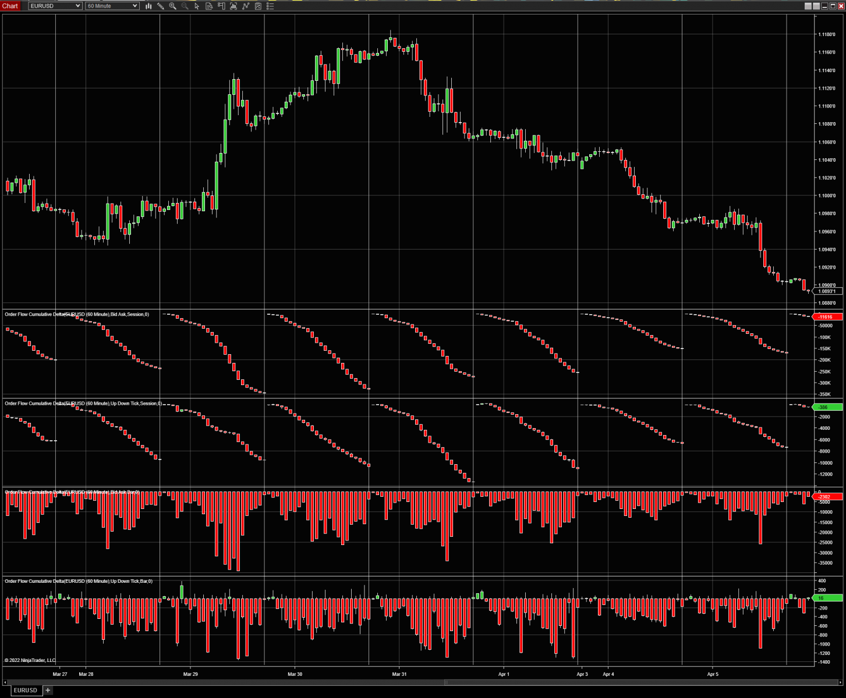This screenshot has height=698, width=846.
Task: Click the red -11616 delta value marker
Action: point(827,316)
